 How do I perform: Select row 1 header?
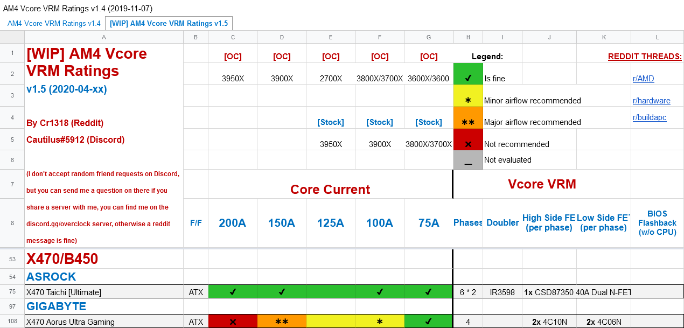(12, 53)
